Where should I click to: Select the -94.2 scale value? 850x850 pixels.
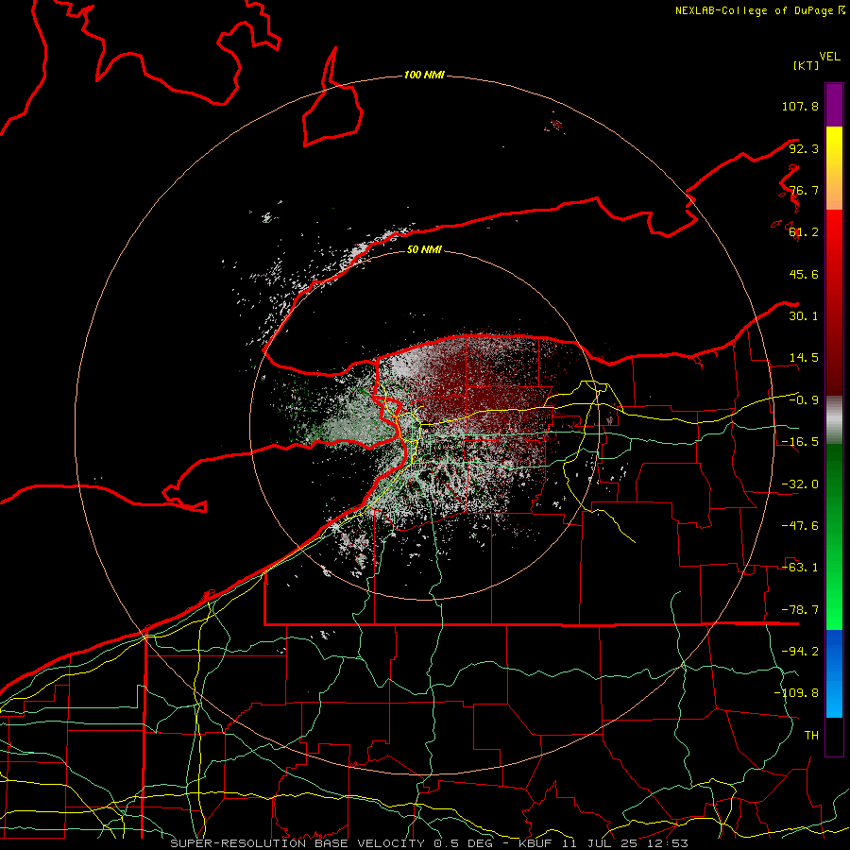coord(800,652)
